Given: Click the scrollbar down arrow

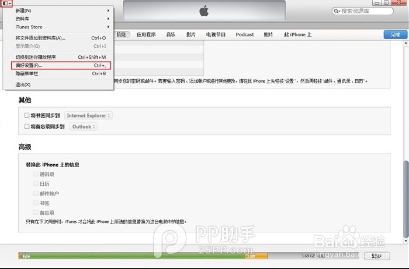Looking at the screenshot, I should tap(405, 241).
